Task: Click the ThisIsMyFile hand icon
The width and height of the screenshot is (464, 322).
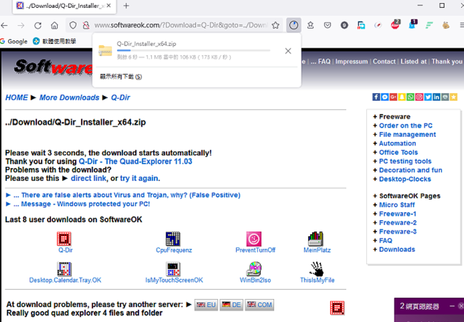Action: (x=317, y=269)
